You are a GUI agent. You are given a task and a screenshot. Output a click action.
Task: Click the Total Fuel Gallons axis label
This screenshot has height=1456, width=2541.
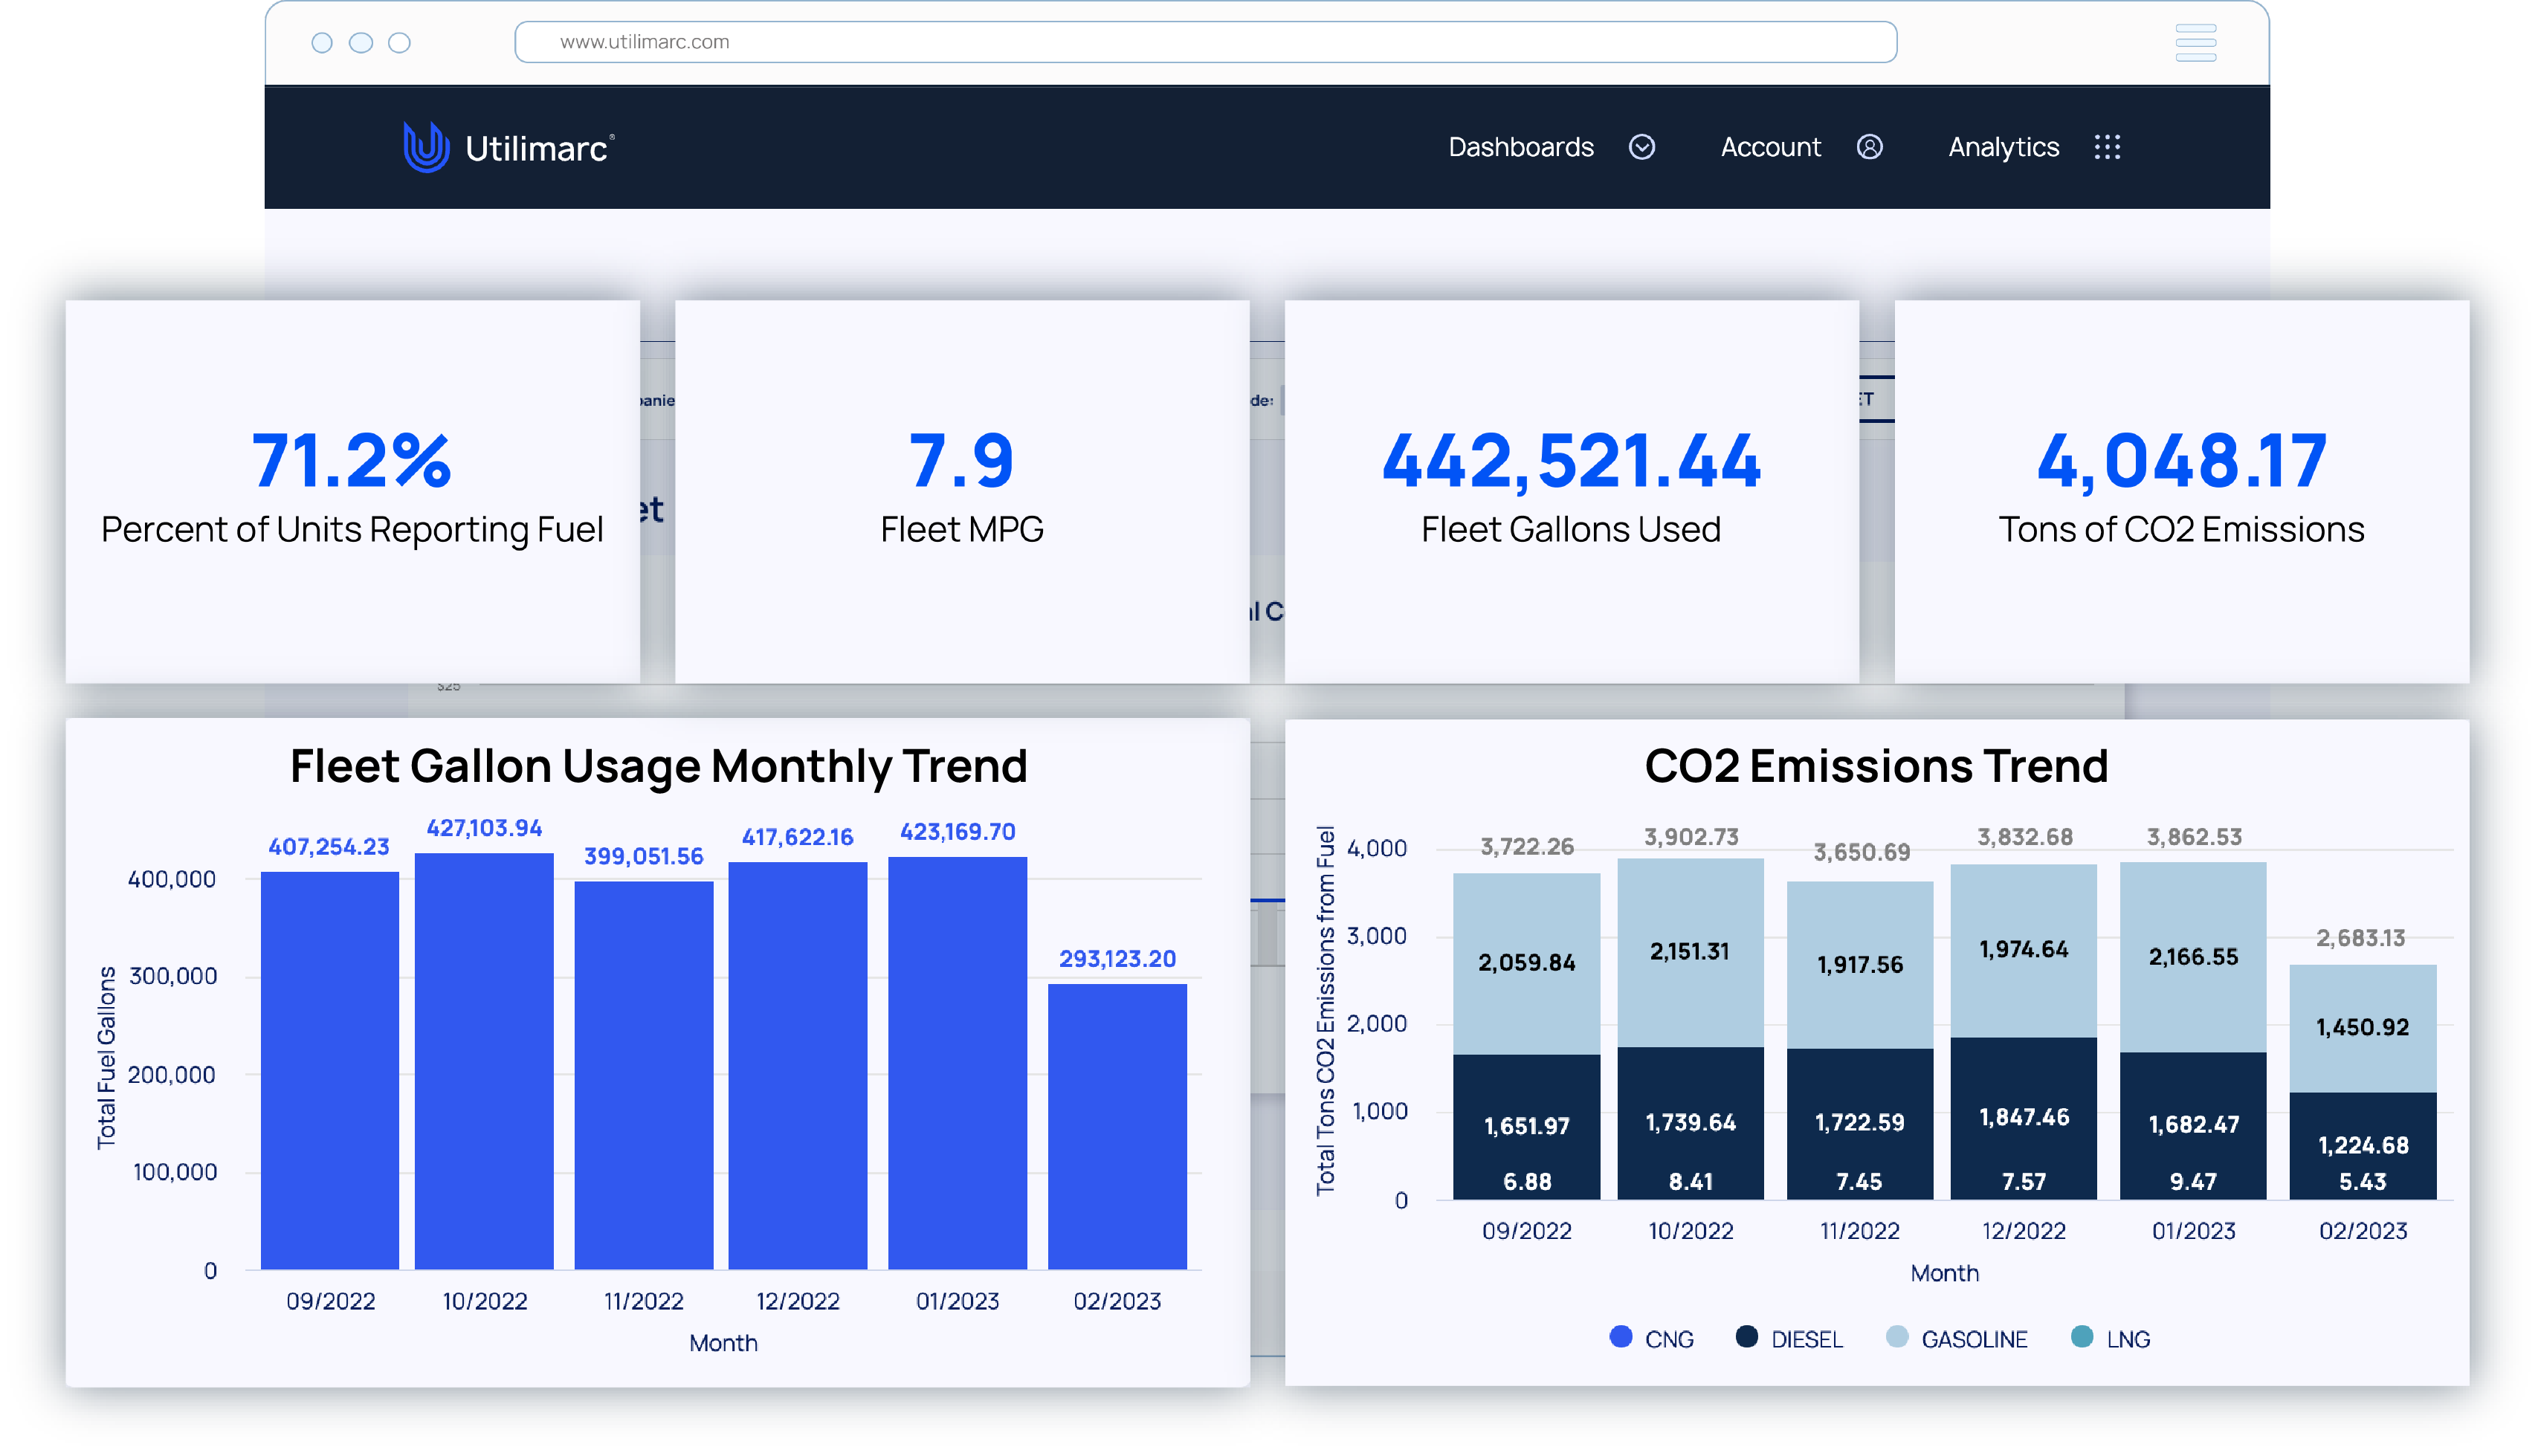click(x=106, y=1058)
